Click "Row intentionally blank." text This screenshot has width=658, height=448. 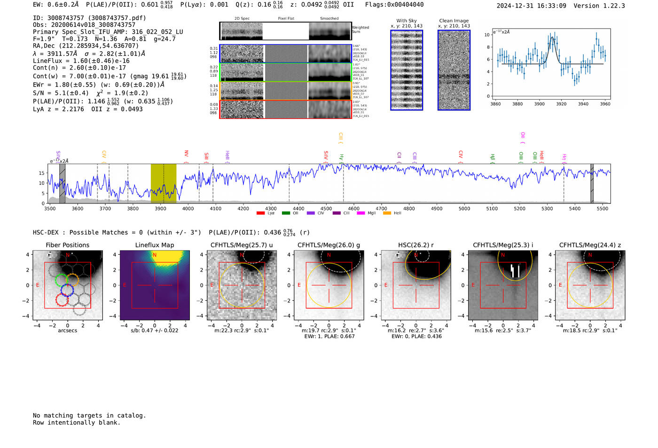point(77,423)
